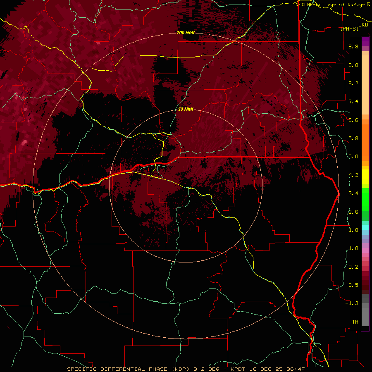Click the 100 NMI range ring label
372x372 pixels.
pyautogui.click(x=186, y=33)
